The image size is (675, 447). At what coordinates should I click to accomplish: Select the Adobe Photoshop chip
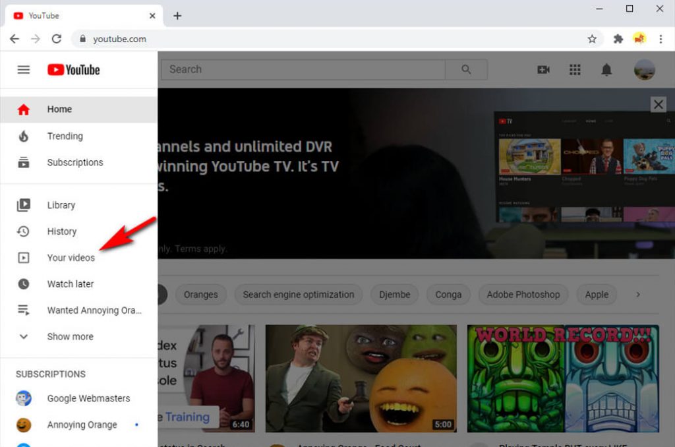523,295
